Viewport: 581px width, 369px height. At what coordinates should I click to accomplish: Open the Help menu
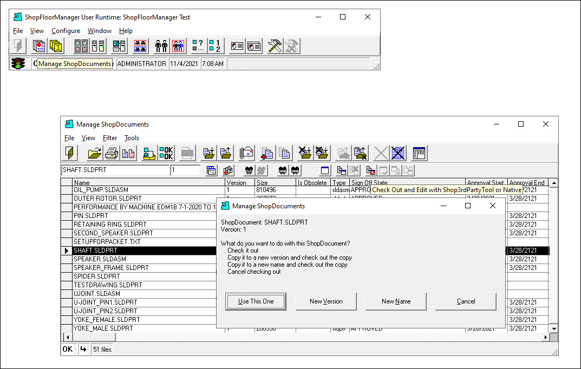click(x=126, y=31)
